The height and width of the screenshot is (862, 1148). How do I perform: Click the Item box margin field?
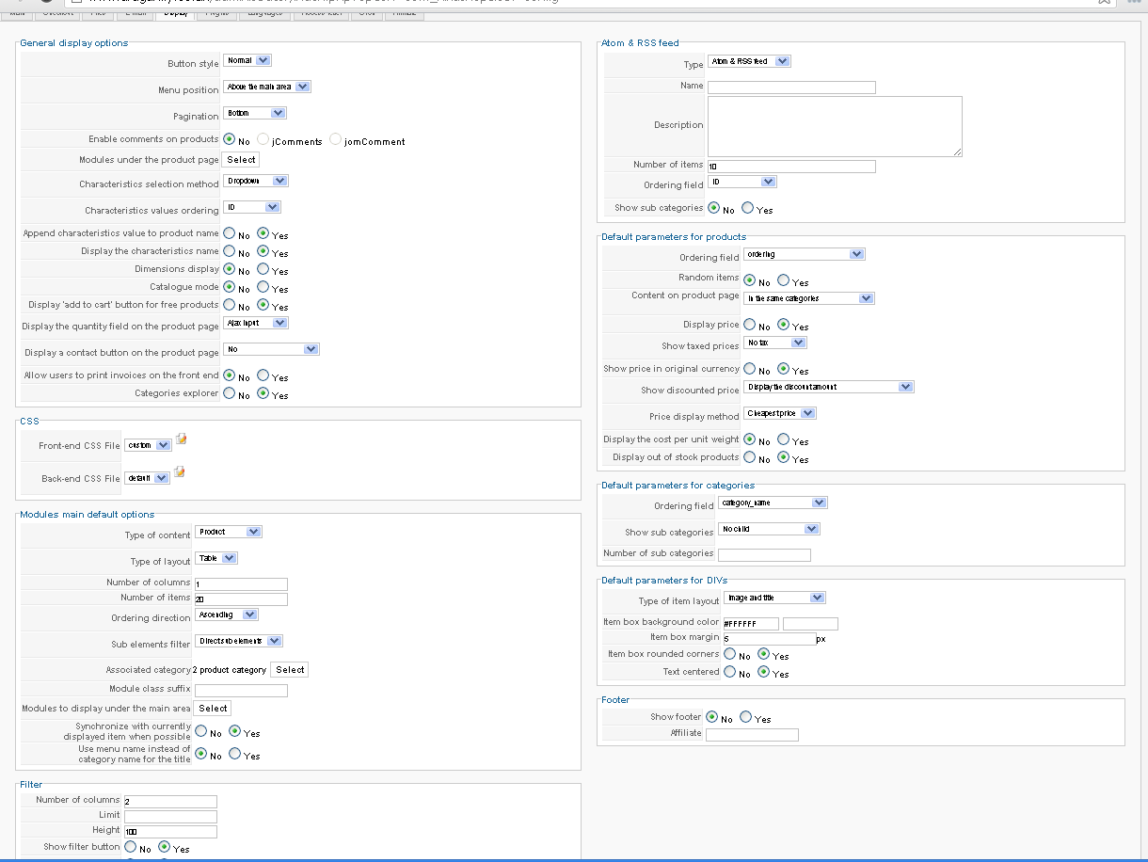[770, 639]
